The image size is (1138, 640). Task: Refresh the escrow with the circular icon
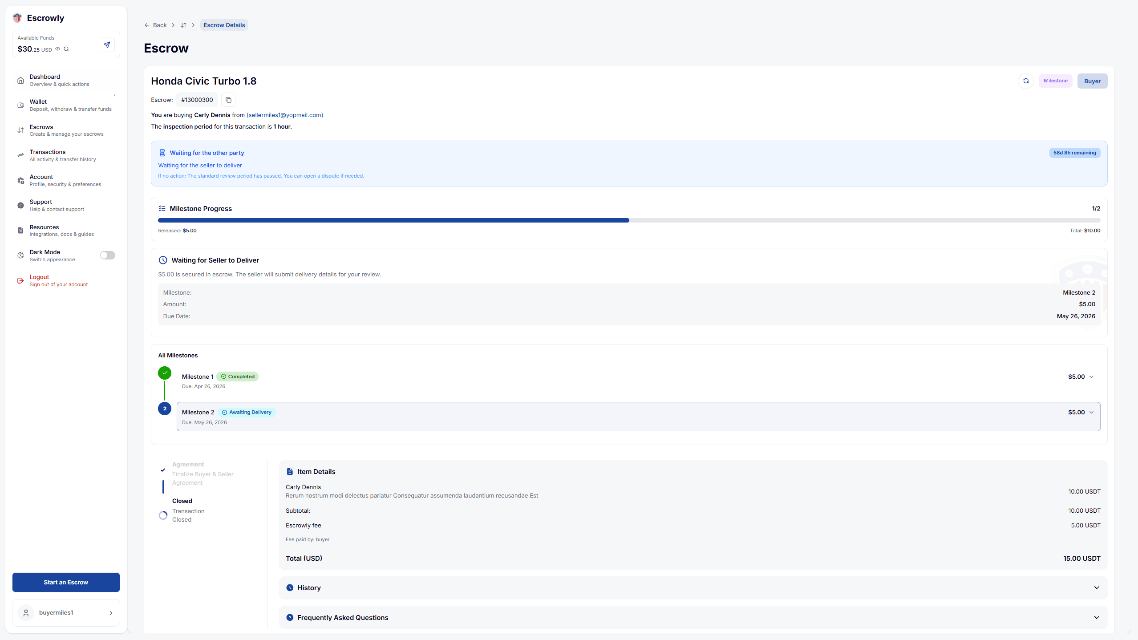pyautogui.click(x=1026, y=81)
